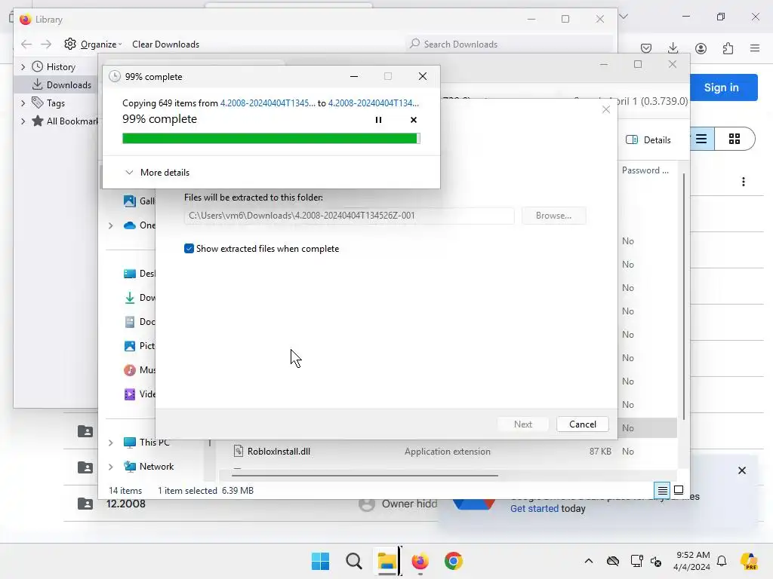Expand History in Library sidebar
This screenshot has height=579, width=773.
click(23, 67)
